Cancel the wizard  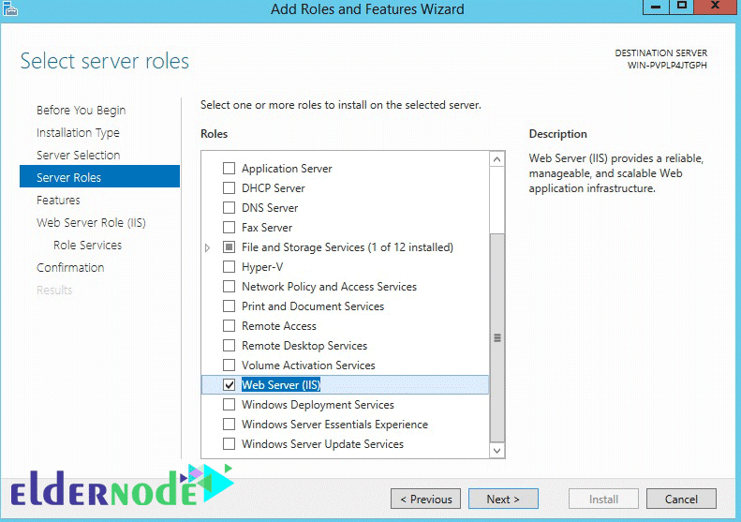[681, 499]
